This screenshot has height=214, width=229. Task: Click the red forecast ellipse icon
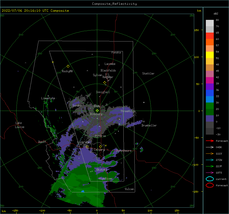(x=210, y=185)
